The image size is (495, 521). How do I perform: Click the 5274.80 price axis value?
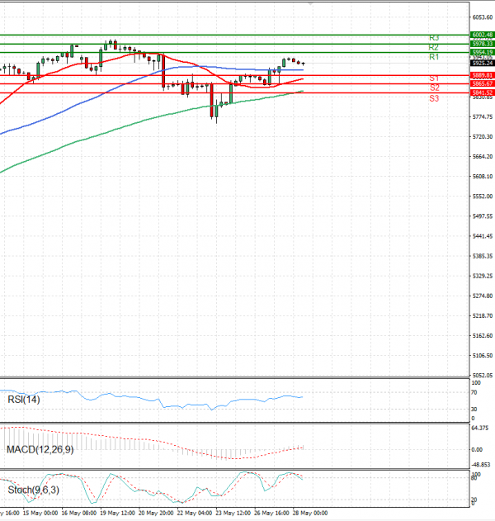click(483, 296)
